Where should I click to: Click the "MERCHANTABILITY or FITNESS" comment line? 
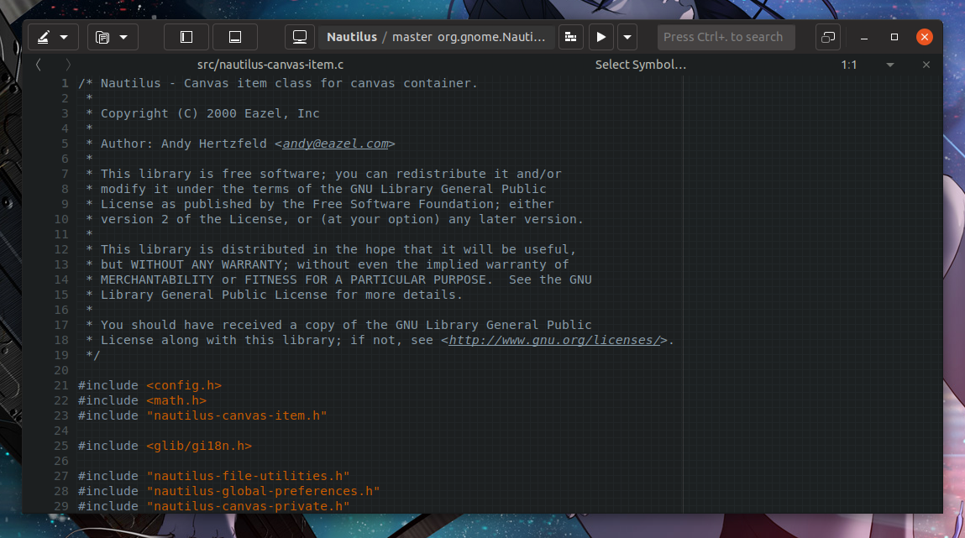coord(346,279)
